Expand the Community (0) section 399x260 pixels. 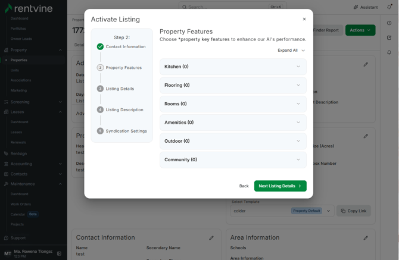[x=233, y=159]
